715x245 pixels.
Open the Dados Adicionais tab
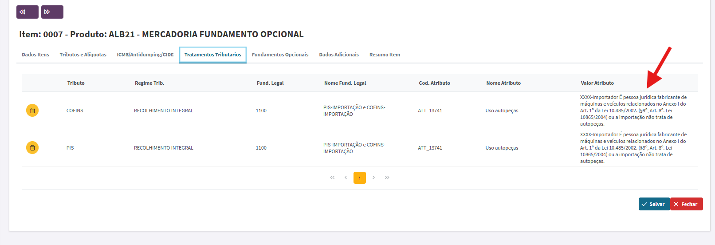[339, 55]
